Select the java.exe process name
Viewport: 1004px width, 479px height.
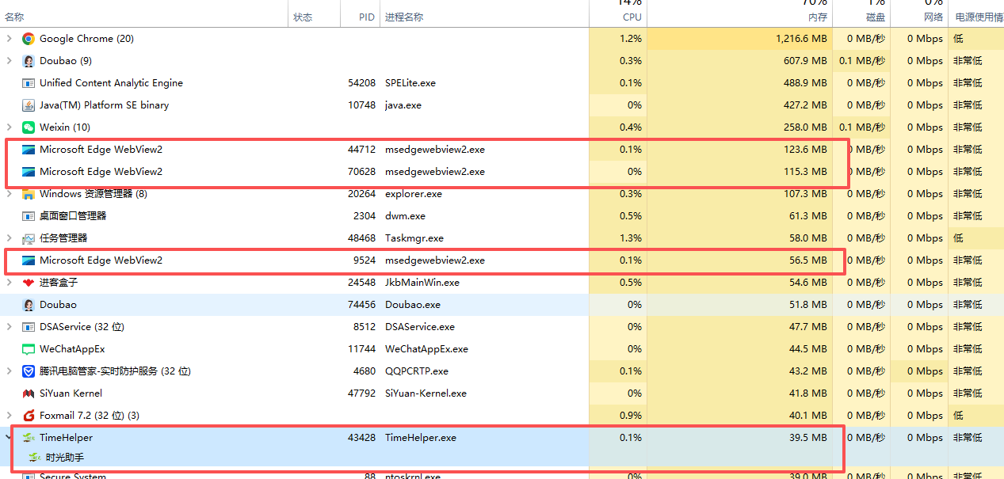(403, 105)
